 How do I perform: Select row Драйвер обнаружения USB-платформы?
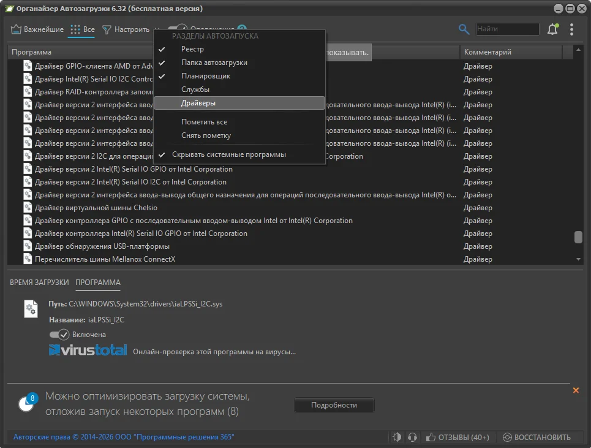[x=290, y=246]
